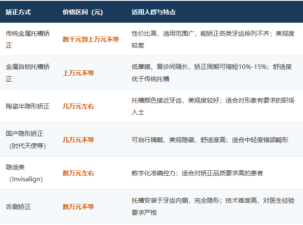Select the 数千元到上万元不等 price

[x=91, y=40]
